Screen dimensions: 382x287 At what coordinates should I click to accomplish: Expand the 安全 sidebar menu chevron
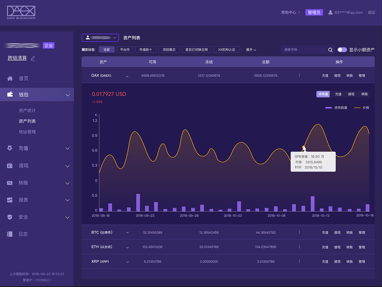point(68,217)
